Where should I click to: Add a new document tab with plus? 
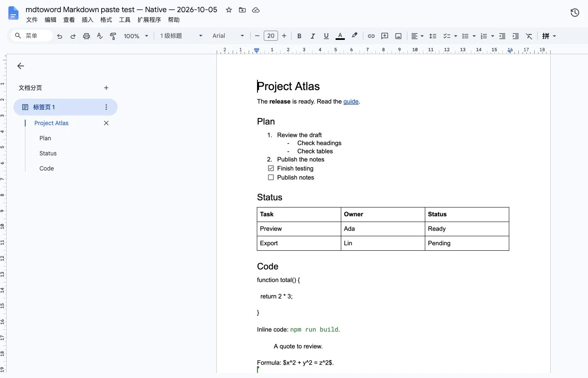point(106,88)
